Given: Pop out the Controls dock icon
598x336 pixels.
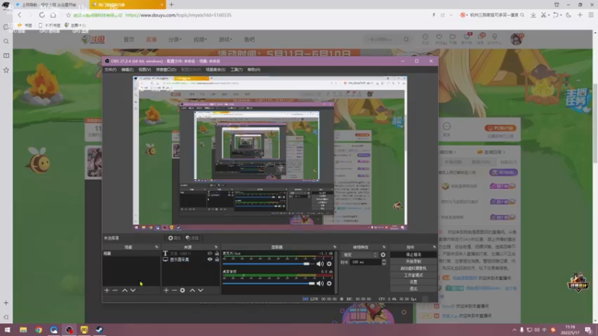Looking at the screenshot, I should click(x=434, y=247).
